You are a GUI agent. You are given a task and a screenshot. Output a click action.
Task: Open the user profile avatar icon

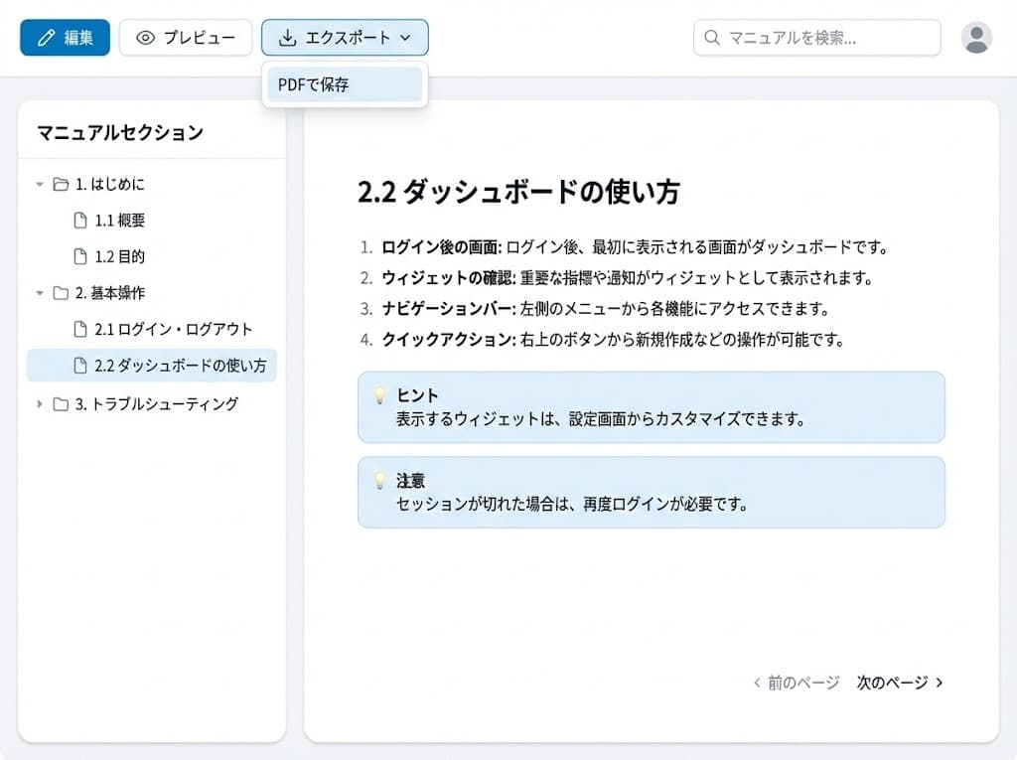tap(974, 38)
